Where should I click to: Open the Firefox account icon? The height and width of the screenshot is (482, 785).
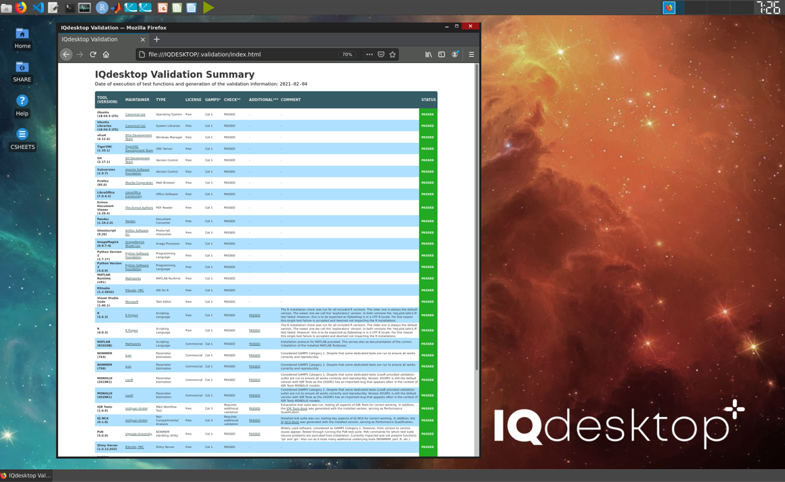pos(455,55)
